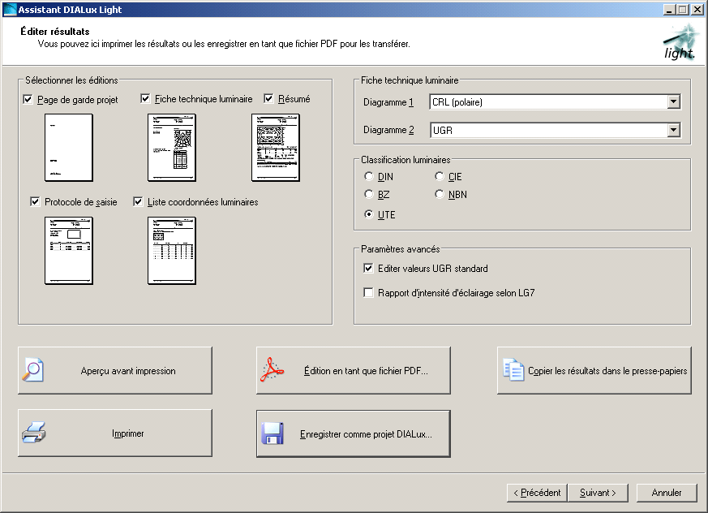The width and height of the screenshot is (708, 513).
Task: Click the Diagramme 1 label
Action: 388,102
